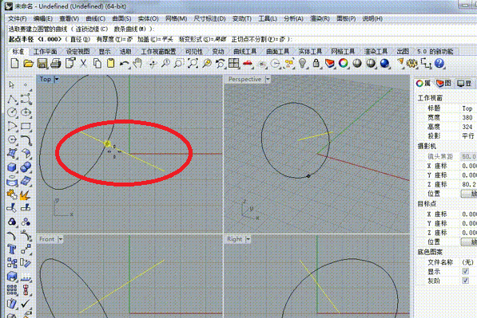The image size is (477, 318).
Task: Switch to the 曲线工具 toolbar tab
Action: point(245,52)
